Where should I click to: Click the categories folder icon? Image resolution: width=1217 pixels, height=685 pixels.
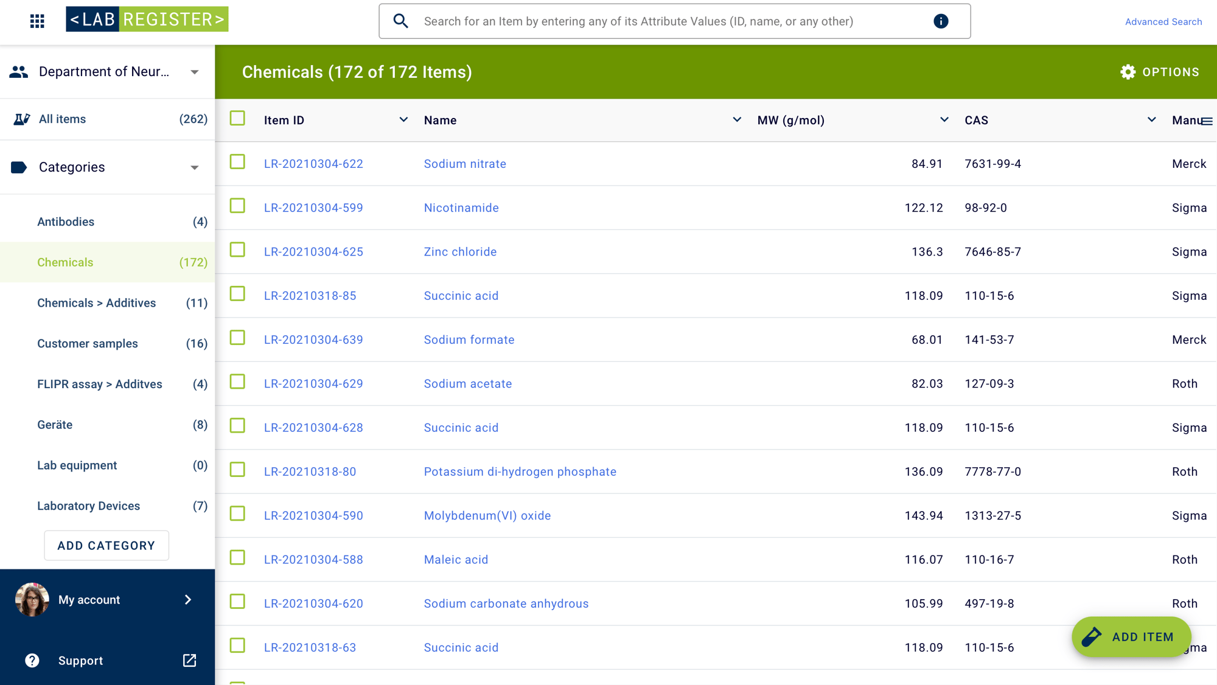[18, 166]
